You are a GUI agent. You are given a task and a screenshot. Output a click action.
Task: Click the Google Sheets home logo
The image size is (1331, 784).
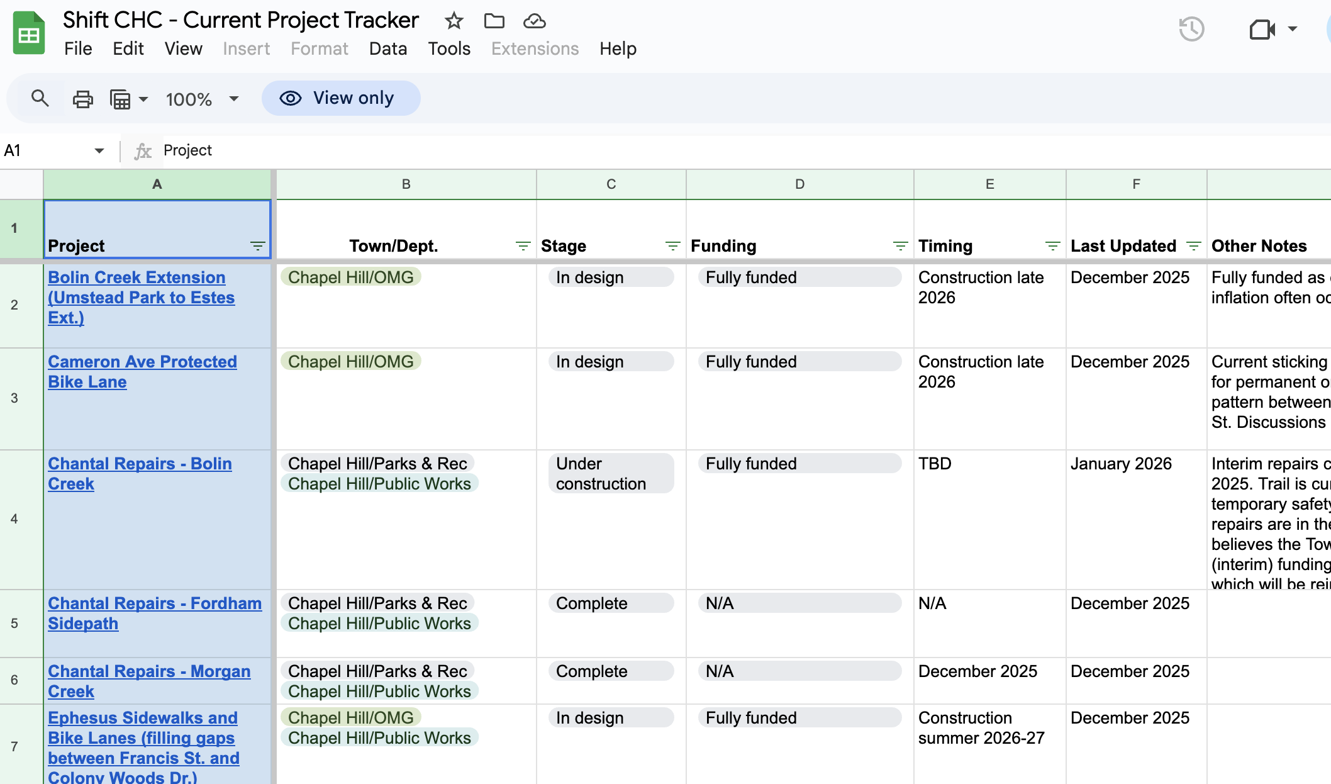[29, 33]
